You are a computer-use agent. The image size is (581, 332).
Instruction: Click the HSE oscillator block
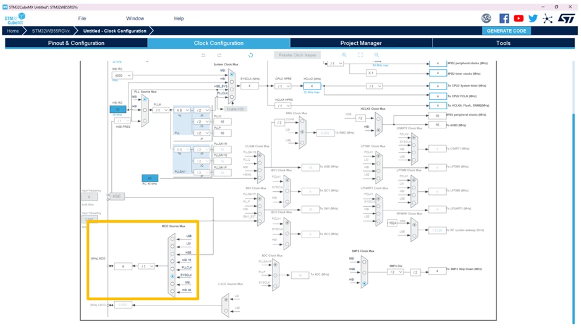(x=116, y=196)
